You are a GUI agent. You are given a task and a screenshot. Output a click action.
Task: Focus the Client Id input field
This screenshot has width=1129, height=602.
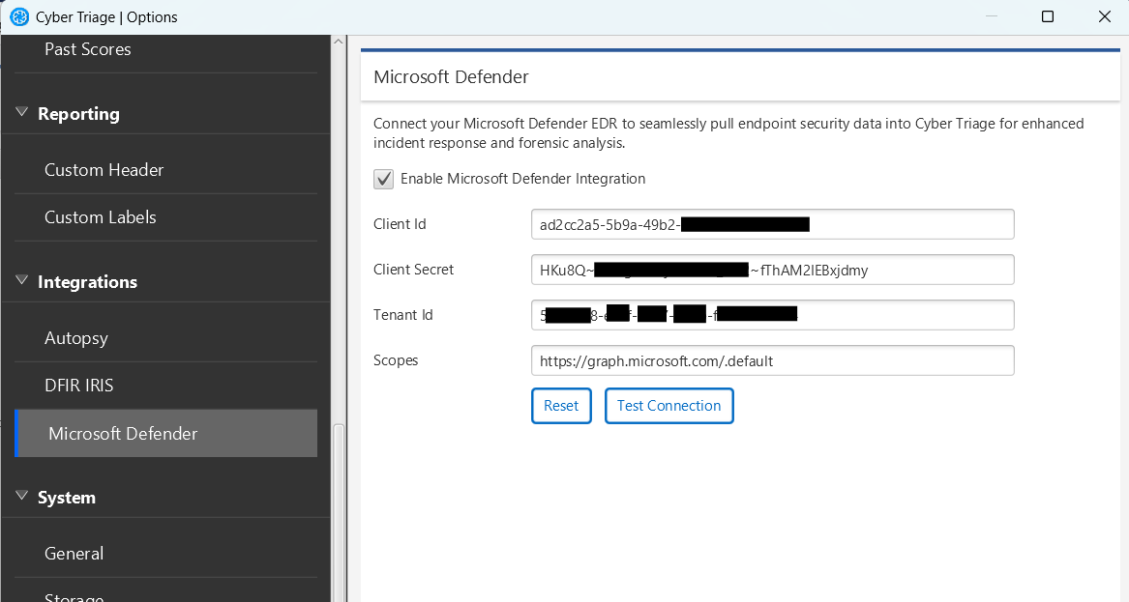(772, 223)
